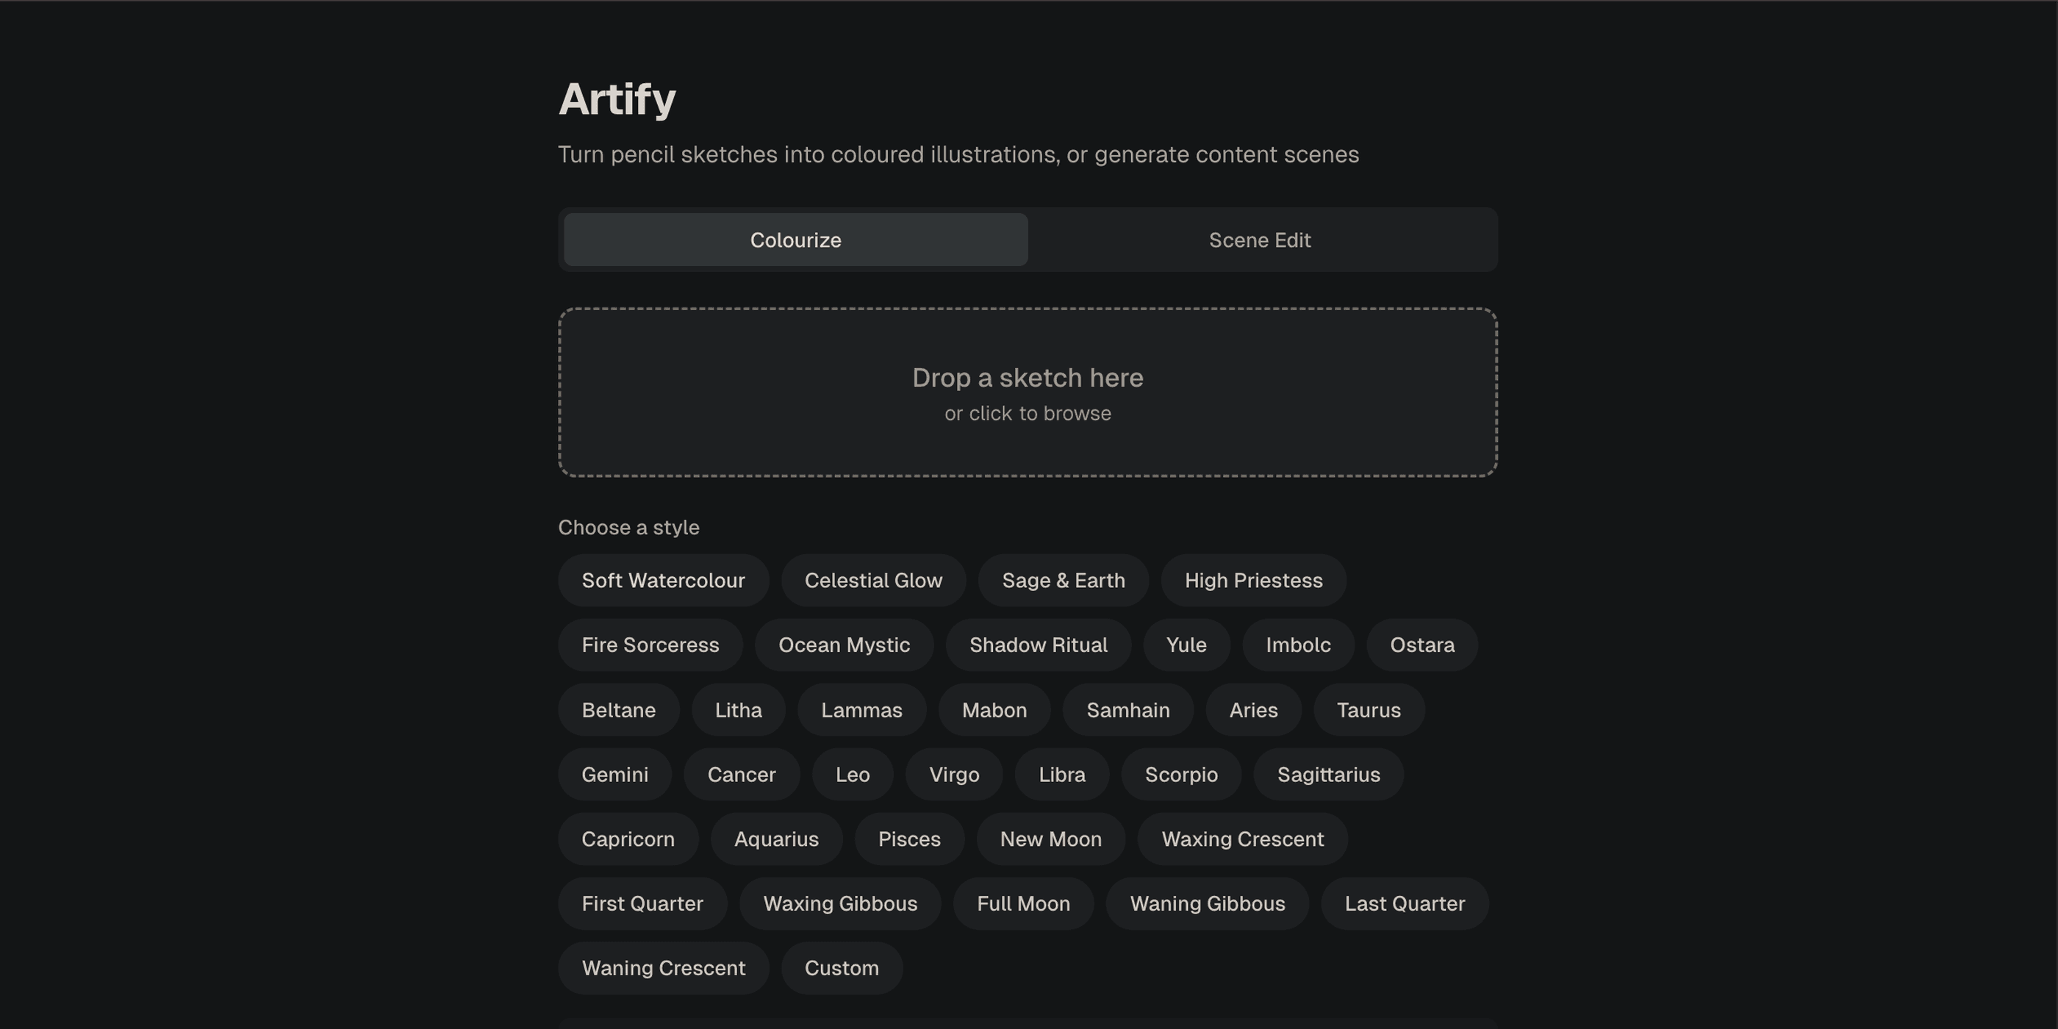Pick the Samhain style chip

pyautogui.click(x=1128, y=709)
